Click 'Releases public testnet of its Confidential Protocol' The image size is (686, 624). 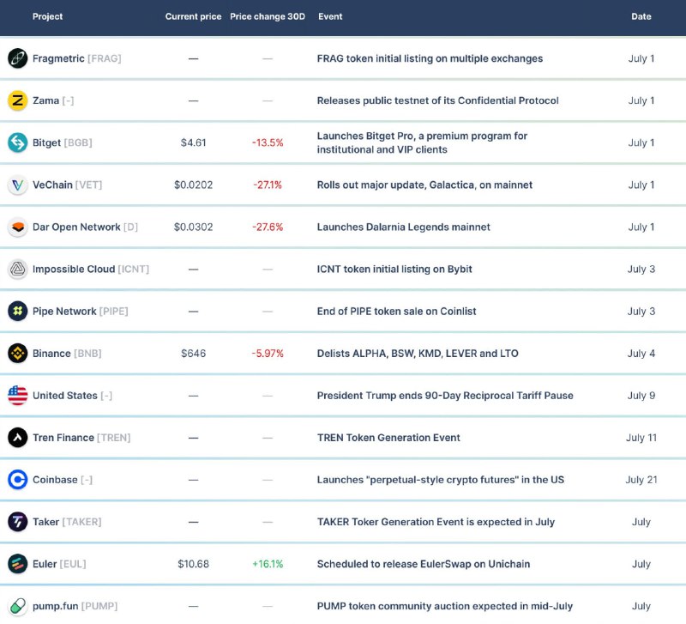point(437,100)
